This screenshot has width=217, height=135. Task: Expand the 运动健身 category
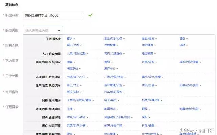coord(149,45)
